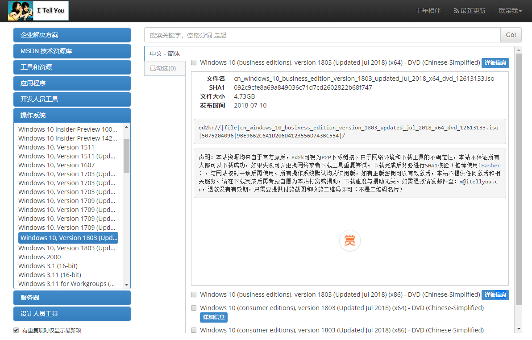Check the business editions x64 DVD checkbox
Image resolution: width=532 pixels, height=340 pixels.
[x=194, y=62]
